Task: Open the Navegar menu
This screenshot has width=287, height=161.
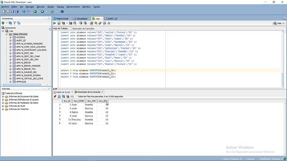Action: (30, 7)
